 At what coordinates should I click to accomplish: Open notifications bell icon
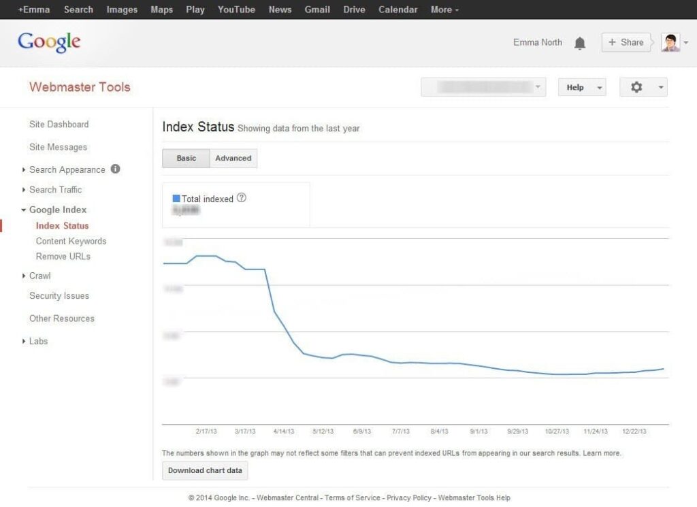tap(580, 43)
